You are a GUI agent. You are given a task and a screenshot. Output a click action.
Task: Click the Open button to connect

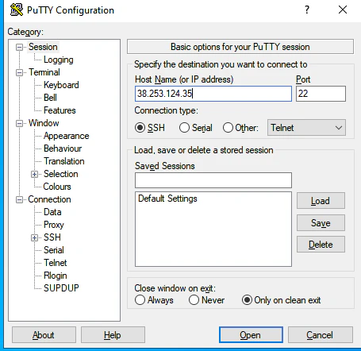coord(251,335)
